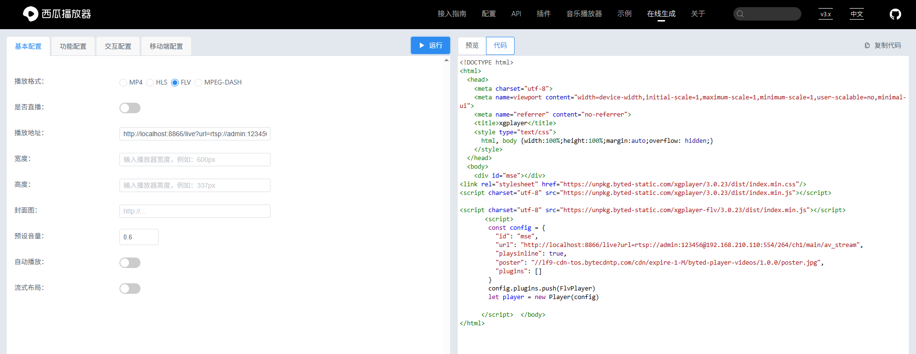The height and width of the screenshot is (354, 916).
Task: Open the 示例 nav item
Action: click(625, 14)
